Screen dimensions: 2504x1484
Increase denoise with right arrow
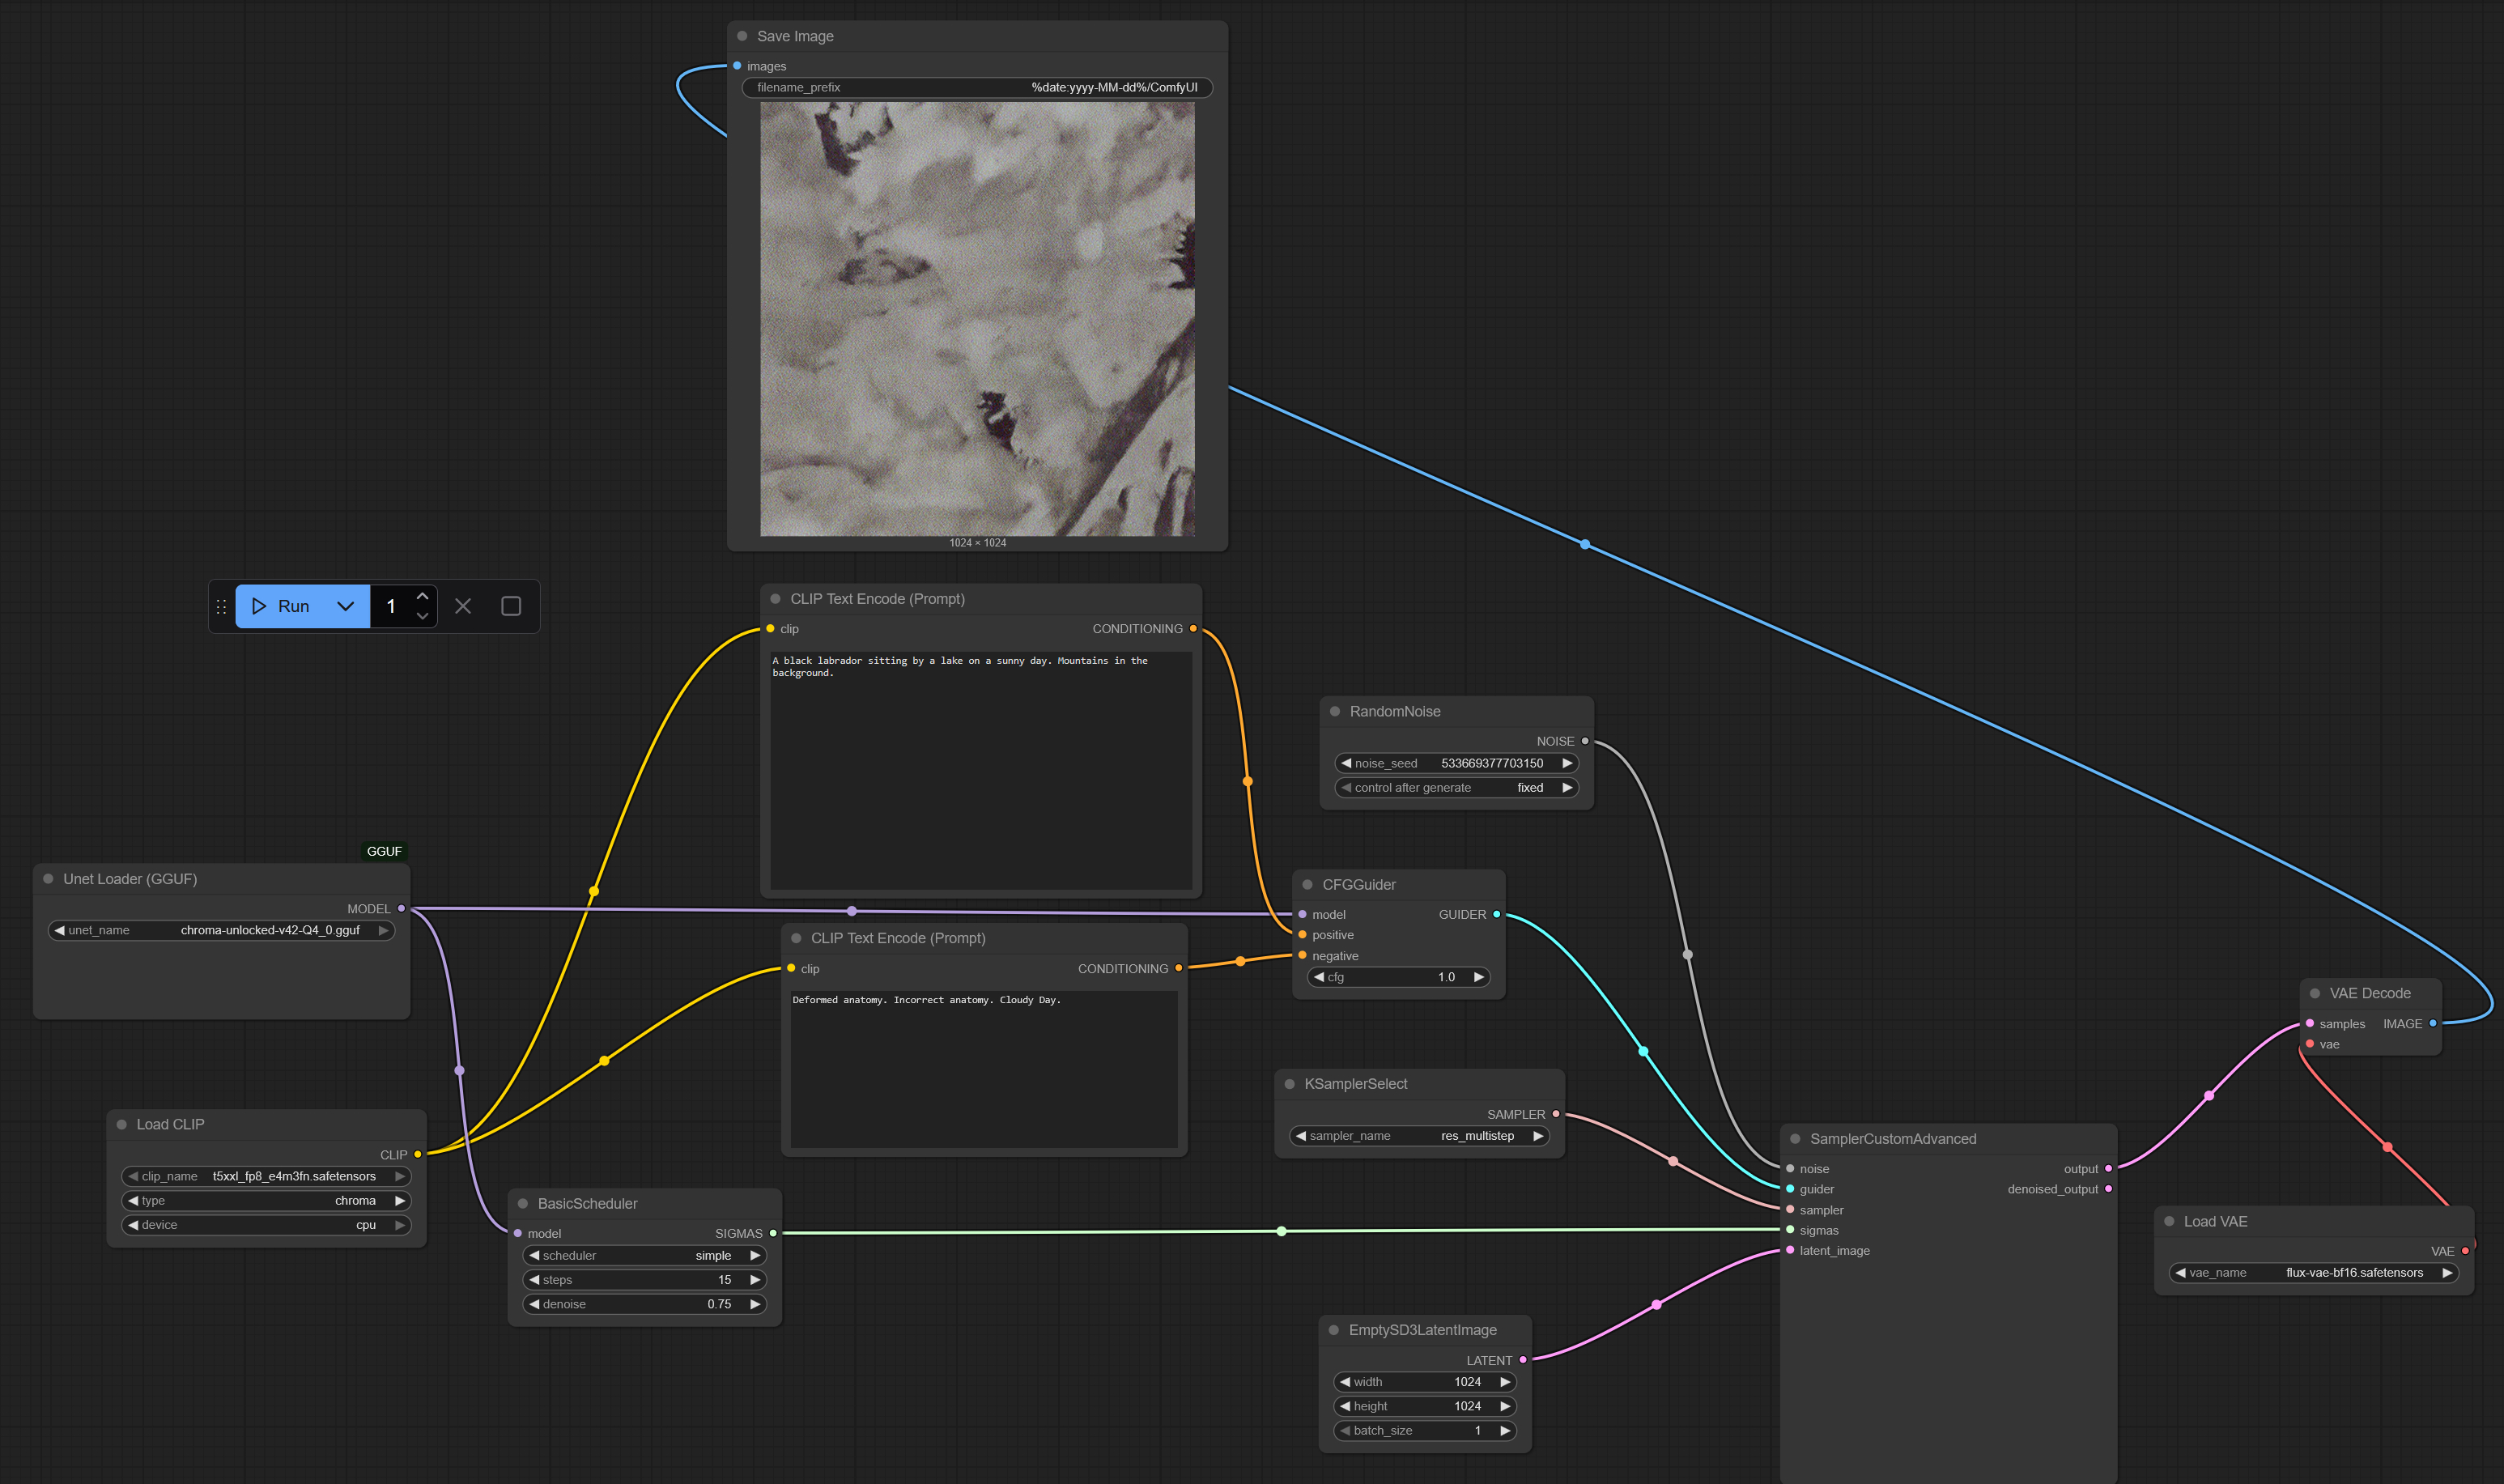[x=755, y=1304]
